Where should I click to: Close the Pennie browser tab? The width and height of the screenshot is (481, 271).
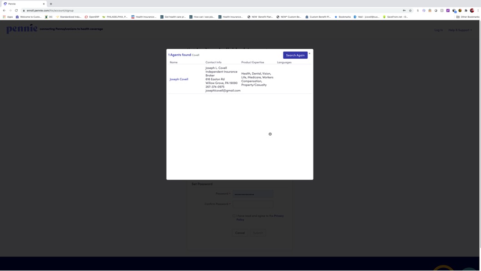point(44,4)
